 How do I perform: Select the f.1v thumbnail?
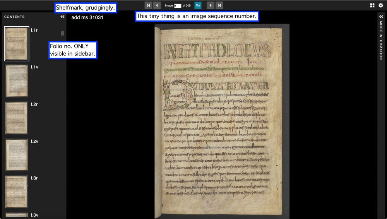pos(17,81)
